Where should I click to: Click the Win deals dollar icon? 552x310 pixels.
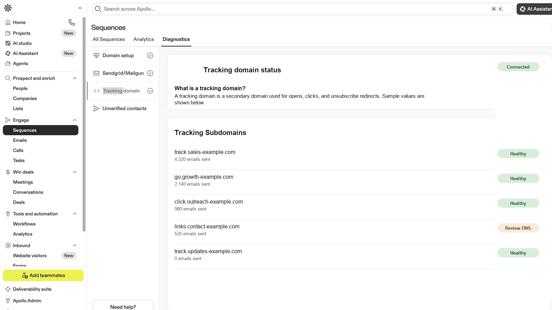(8, 172)
